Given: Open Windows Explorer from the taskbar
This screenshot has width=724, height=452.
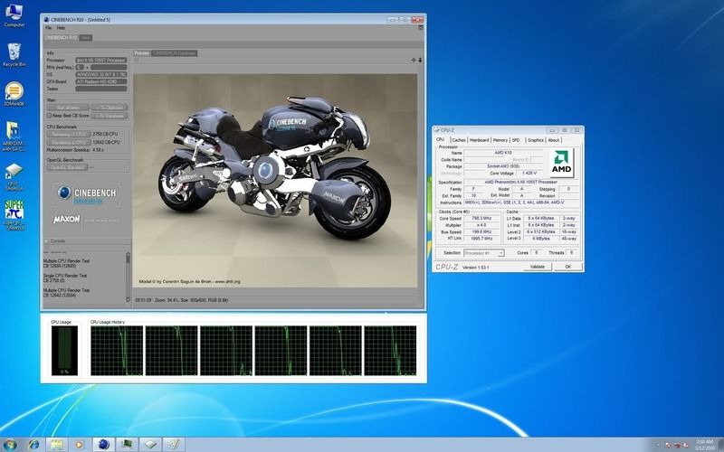Looking at the screenshot, I should coord(56,445).
